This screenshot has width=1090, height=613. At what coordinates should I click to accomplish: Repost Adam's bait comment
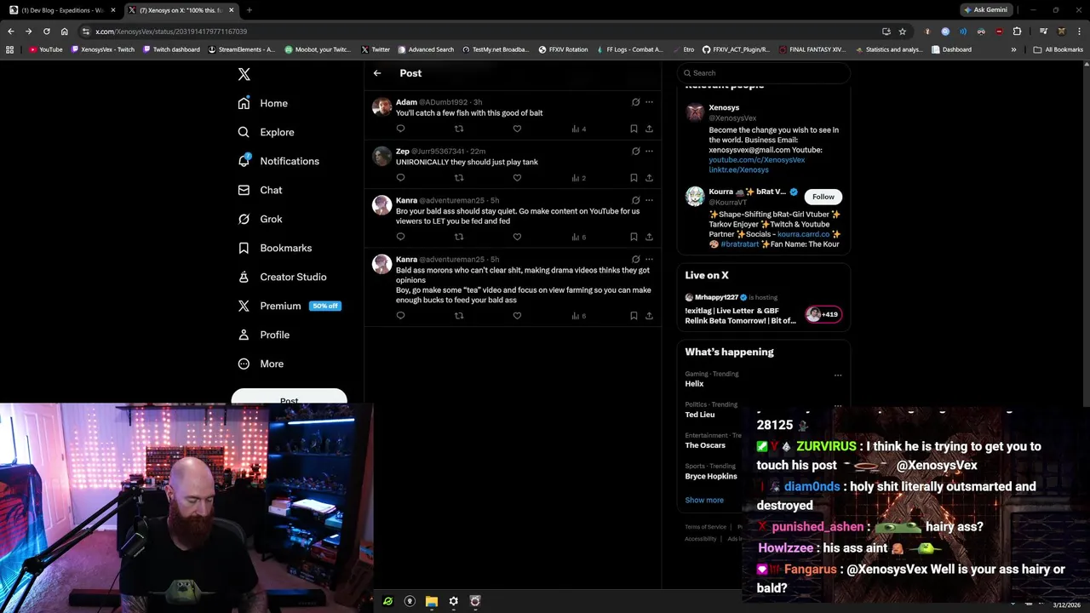click(459, 129)
